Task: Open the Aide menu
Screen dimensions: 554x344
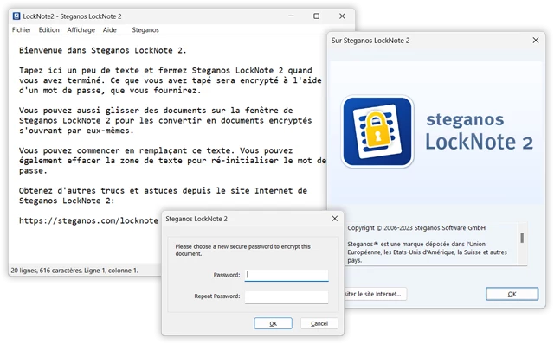Action: click(110, 30)
